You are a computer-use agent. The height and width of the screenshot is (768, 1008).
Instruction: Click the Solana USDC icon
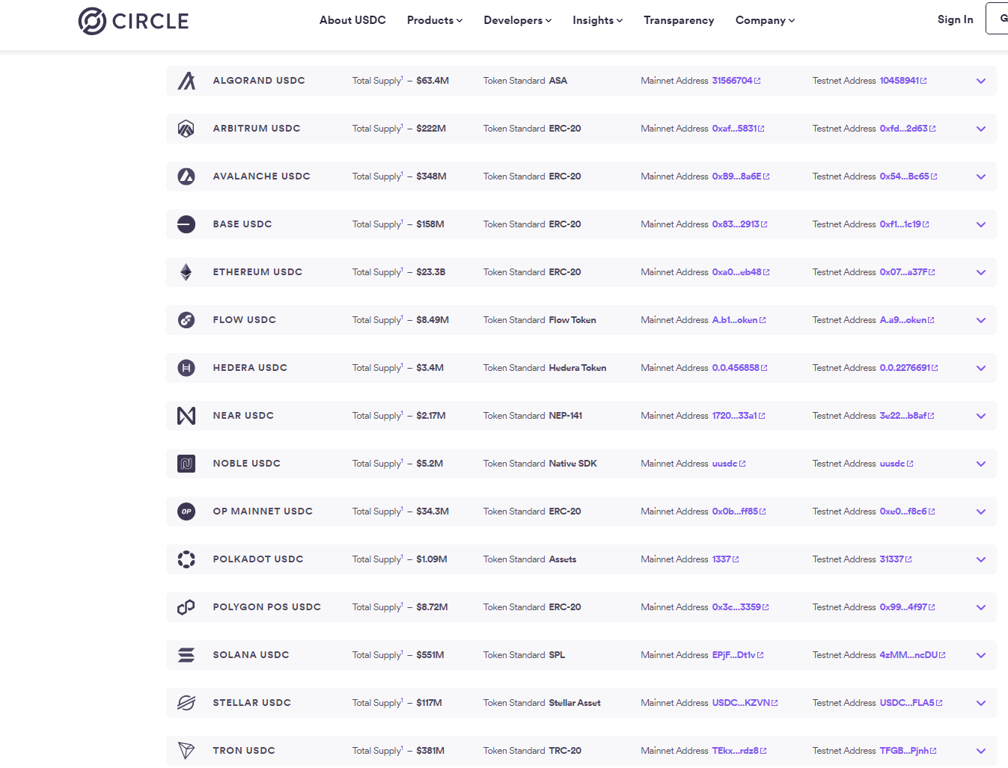(x=186, y=655)
